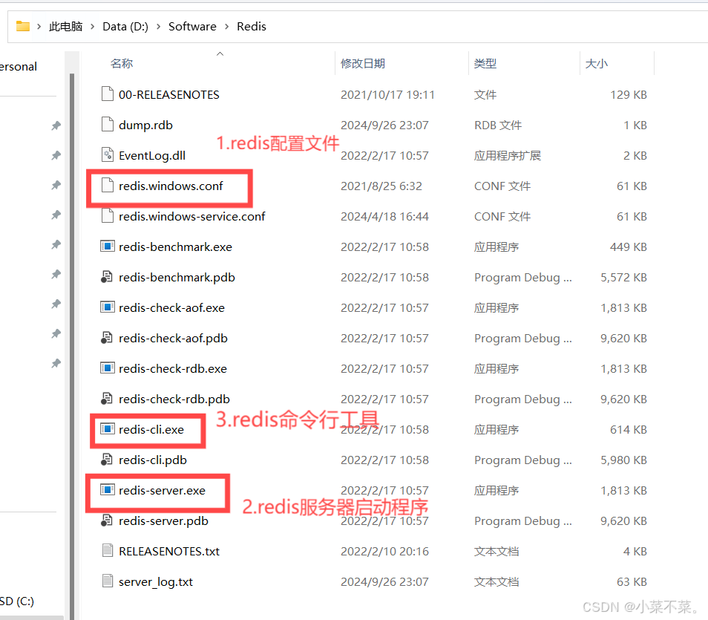Click the server_log.txt document icon
Viewport: 708px width, 620px height.
[x=108, y=581]
